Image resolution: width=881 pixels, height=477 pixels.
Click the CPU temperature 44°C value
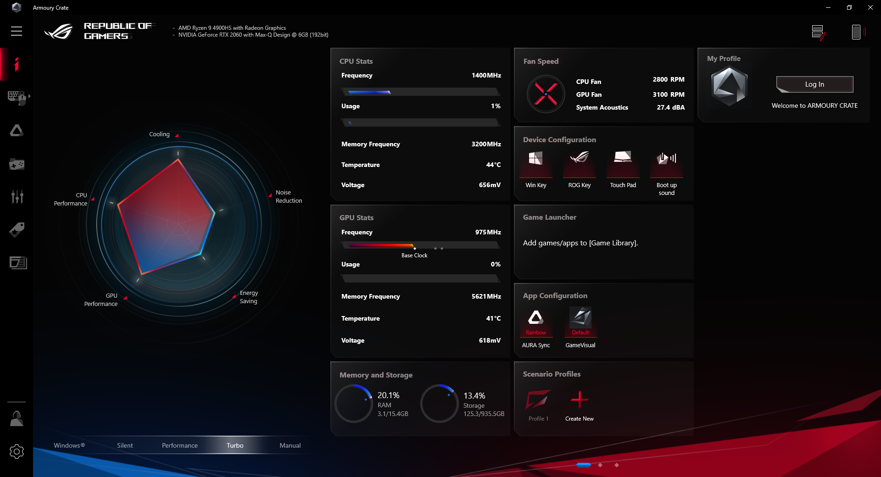pyautogui.click(x=493, y=165)
